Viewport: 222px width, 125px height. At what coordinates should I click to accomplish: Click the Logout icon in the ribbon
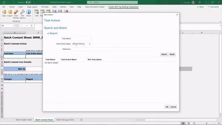tap(10, 12)
